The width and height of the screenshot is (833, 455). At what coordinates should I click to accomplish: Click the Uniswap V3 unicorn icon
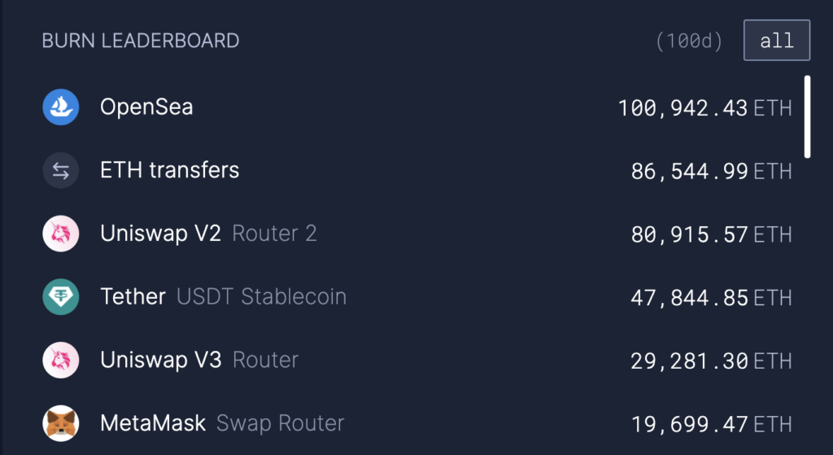click(61, 360)
